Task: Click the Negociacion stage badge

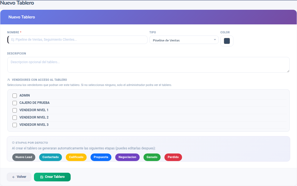Action: coord(127,157)
